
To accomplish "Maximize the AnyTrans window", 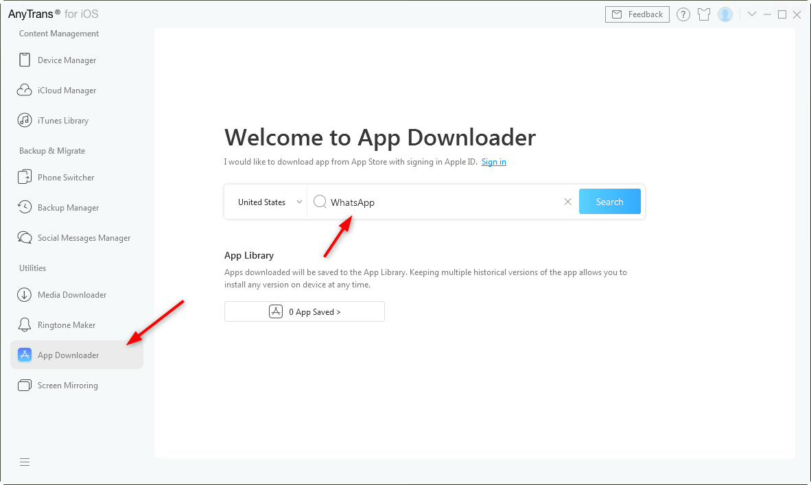I will (x=782, y=14).
